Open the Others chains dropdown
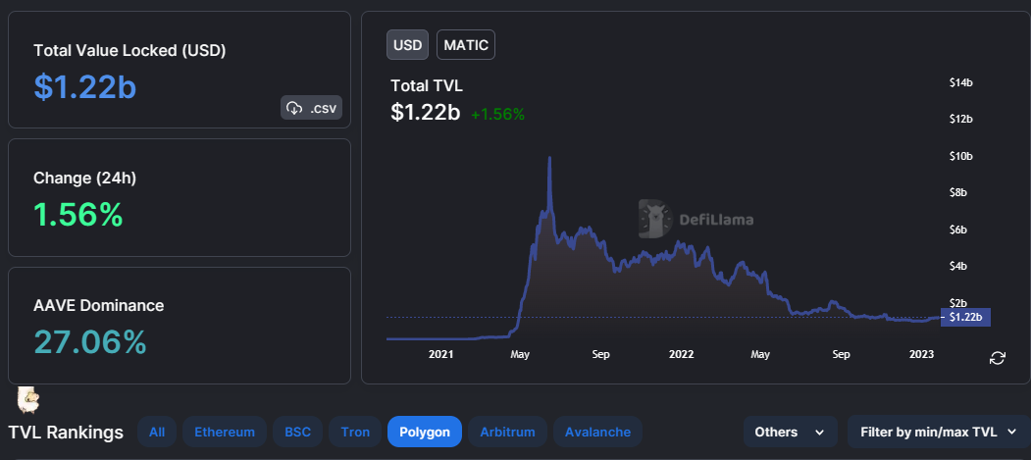The width and height of the screenshot is (1031, 460). (791, 432)
